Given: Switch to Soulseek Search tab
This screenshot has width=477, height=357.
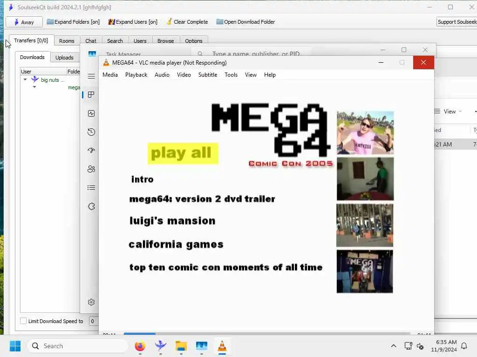Looking at the screenshot, I should 115,41.
